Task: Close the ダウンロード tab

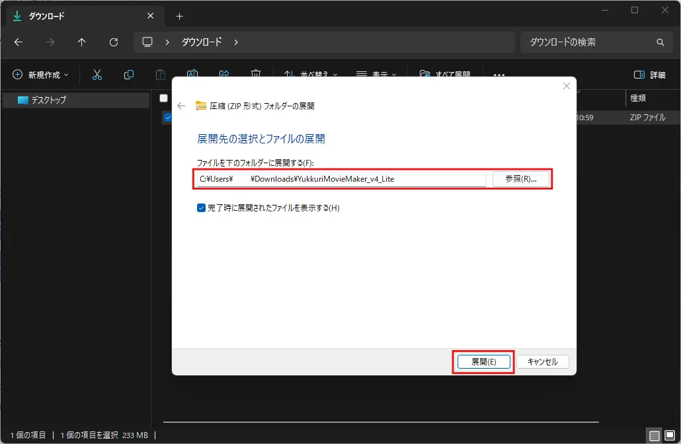Action: (150, 16)
